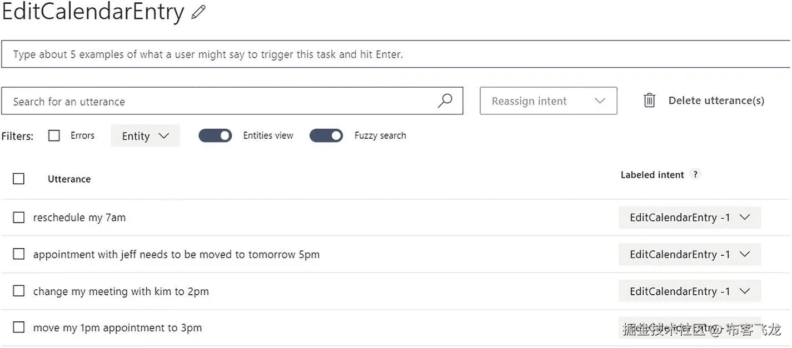Select the "reschedule my 7am" checkbox

click(19, 218)
